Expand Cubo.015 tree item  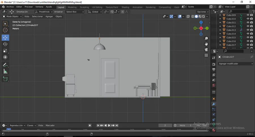[220, 37]
